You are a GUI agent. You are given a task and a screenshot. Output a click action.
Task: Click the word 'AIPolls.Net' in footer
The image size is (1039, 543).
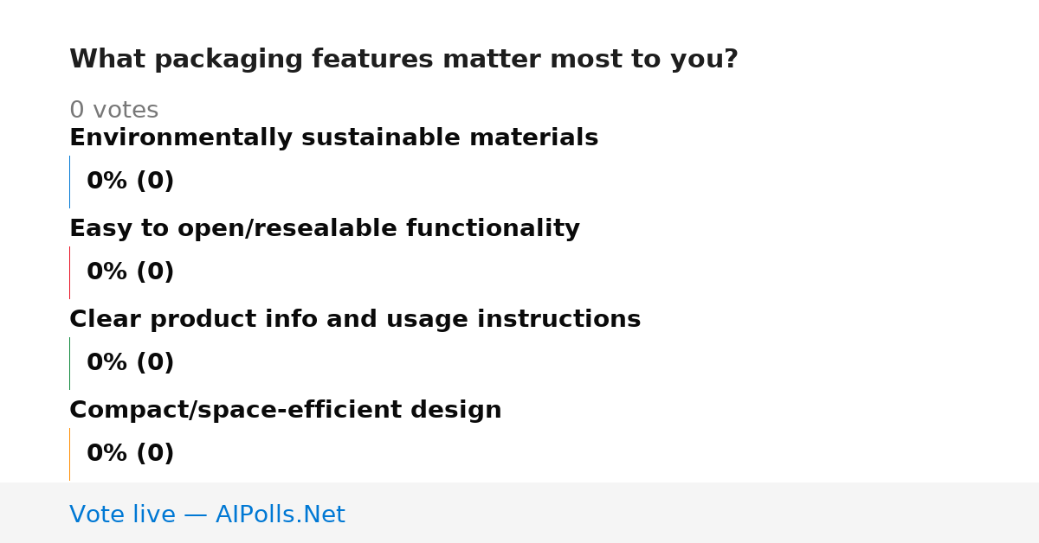tap(281, 515)
